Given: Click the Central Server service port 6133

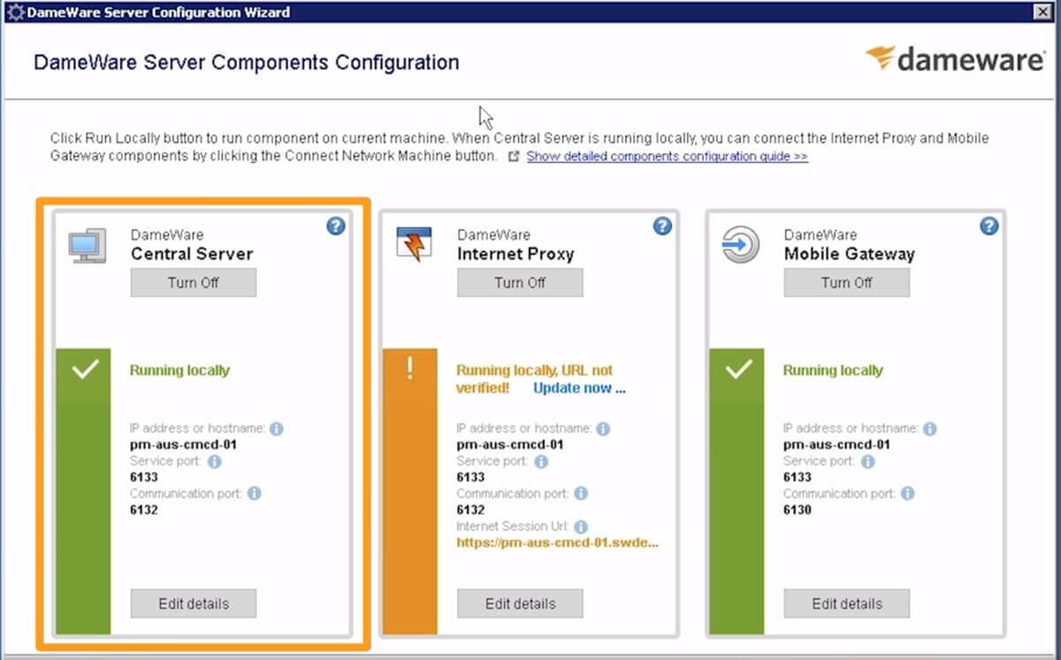Looking at the screenshot, I should click(x=143, y=478).
